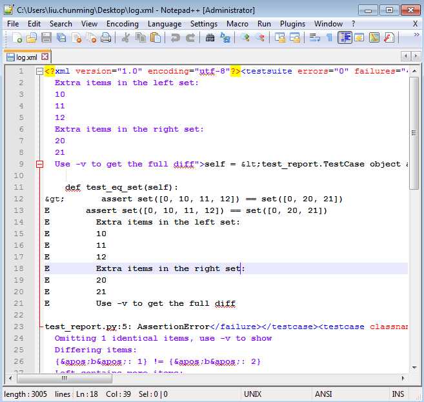Image resolution: width=424 pixels, height=402 pixels.
Task: Click 'Ln : 18' in the status bar
Action: point(87,394)
